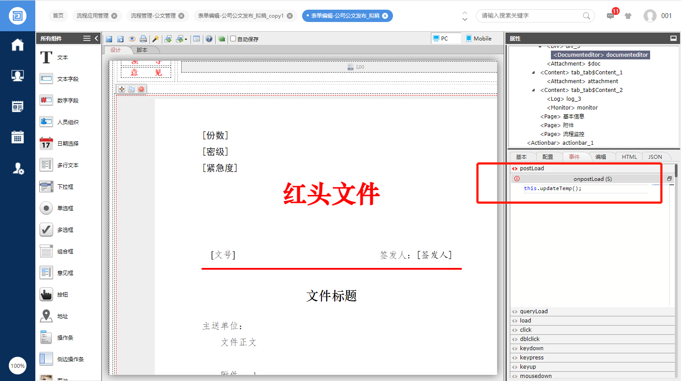Click the copy icon above the document editor
681x381 pixels.
pyautogui.click(x=131, y=89)
